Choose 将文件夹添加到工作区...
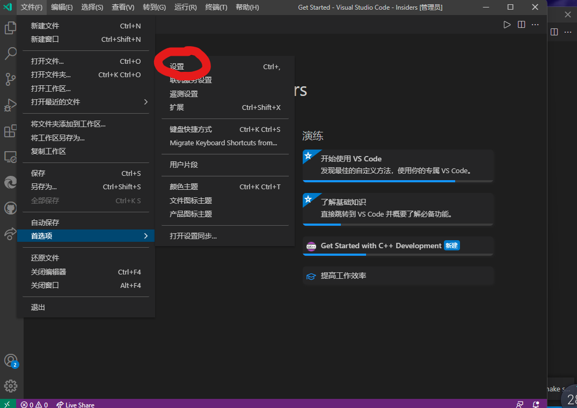This screenshot has width=577, height=408. coord(86,124)
